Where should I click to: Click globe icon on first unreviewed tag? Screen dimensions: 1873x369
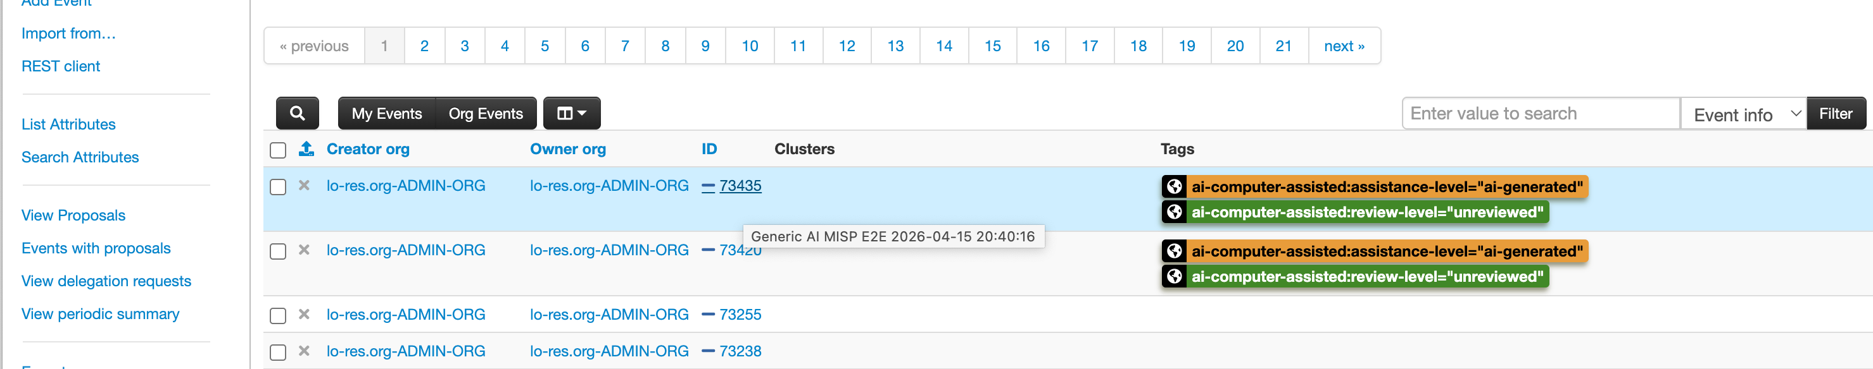point(1173,212)
